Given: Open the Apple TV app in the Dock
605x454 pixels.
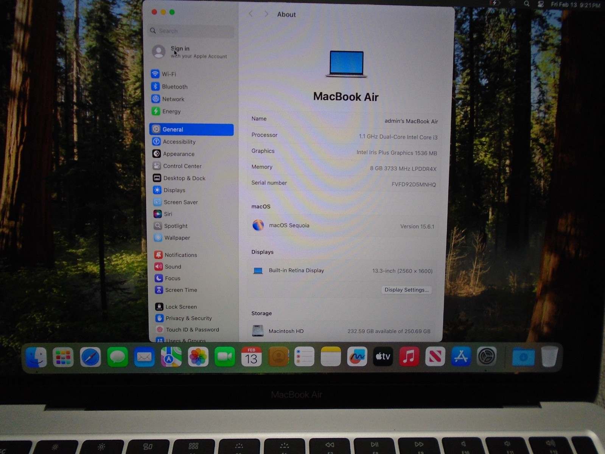Looking at the screenshot, I should coord(383,356).
